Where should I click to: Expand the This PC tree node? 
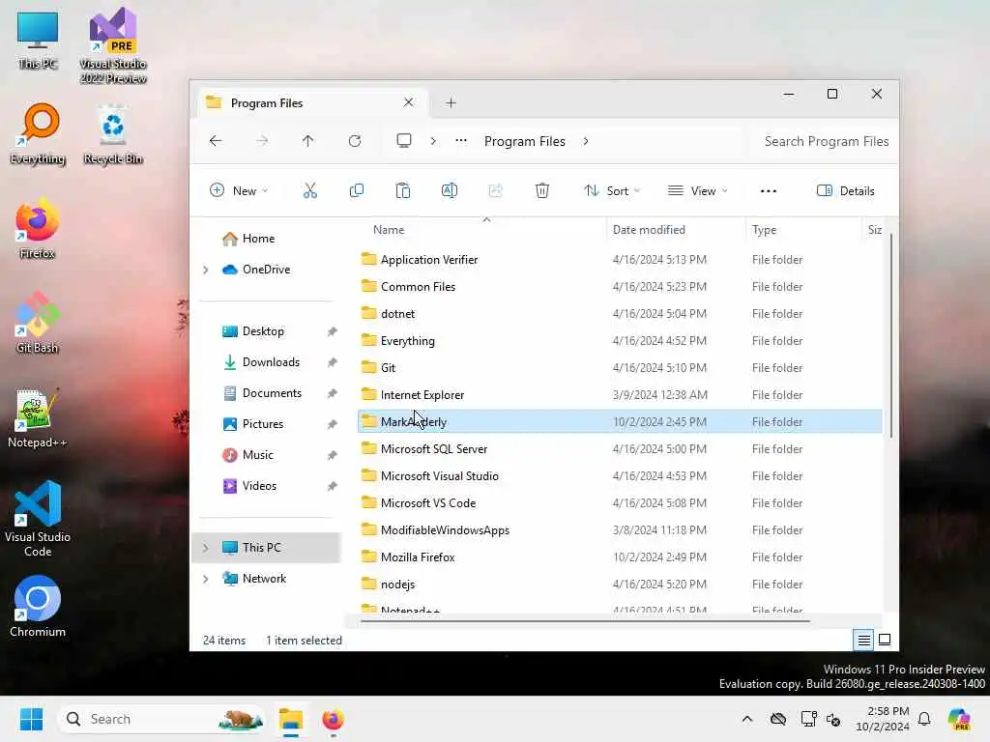pyautogui.click(x=205, y=548)
